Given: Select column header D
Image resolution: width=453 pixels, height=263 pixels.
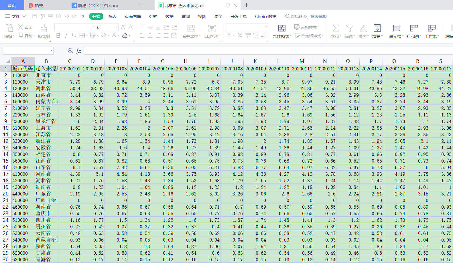Looking at the screenshot, I should [x=93, y=61].
